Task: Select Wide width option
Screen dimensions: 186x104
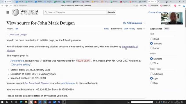Action: 151,63
